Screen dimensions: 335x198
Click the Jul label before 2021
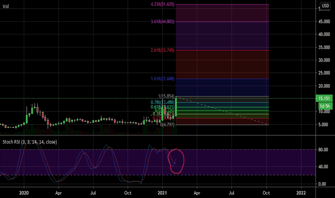pyautogui.click(x=93, y=193)
